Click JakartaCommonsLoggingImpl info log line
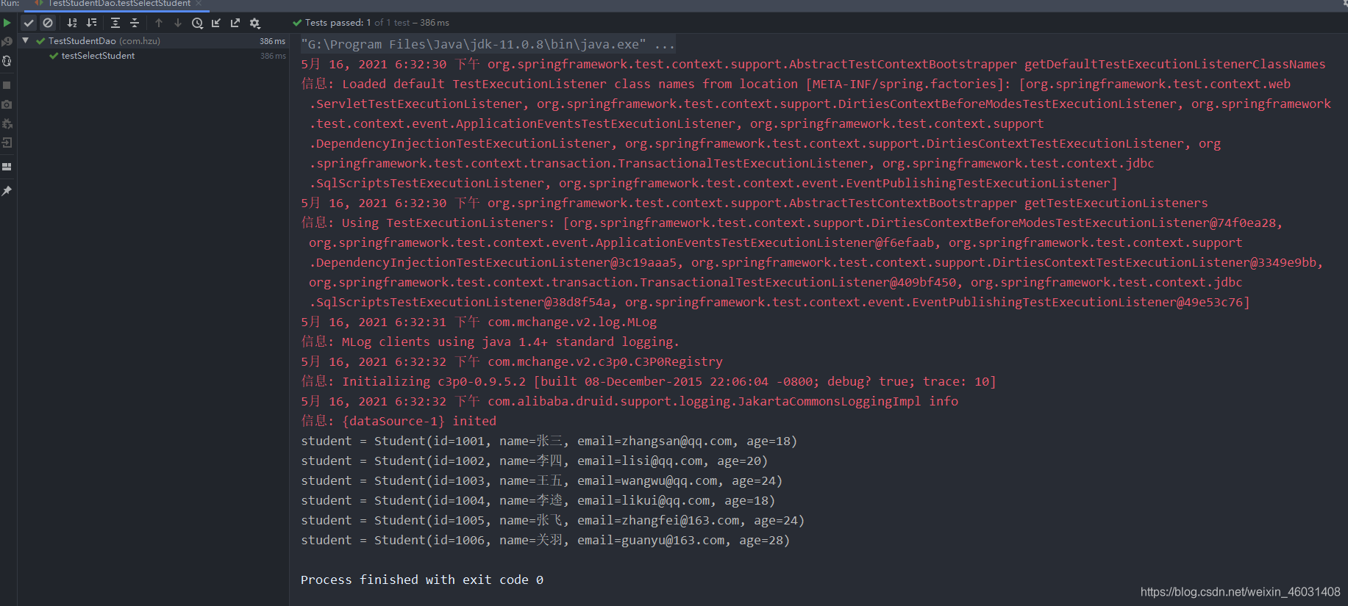The width and height of the screenshot is (1348, 606). click(x=630, y=401)
